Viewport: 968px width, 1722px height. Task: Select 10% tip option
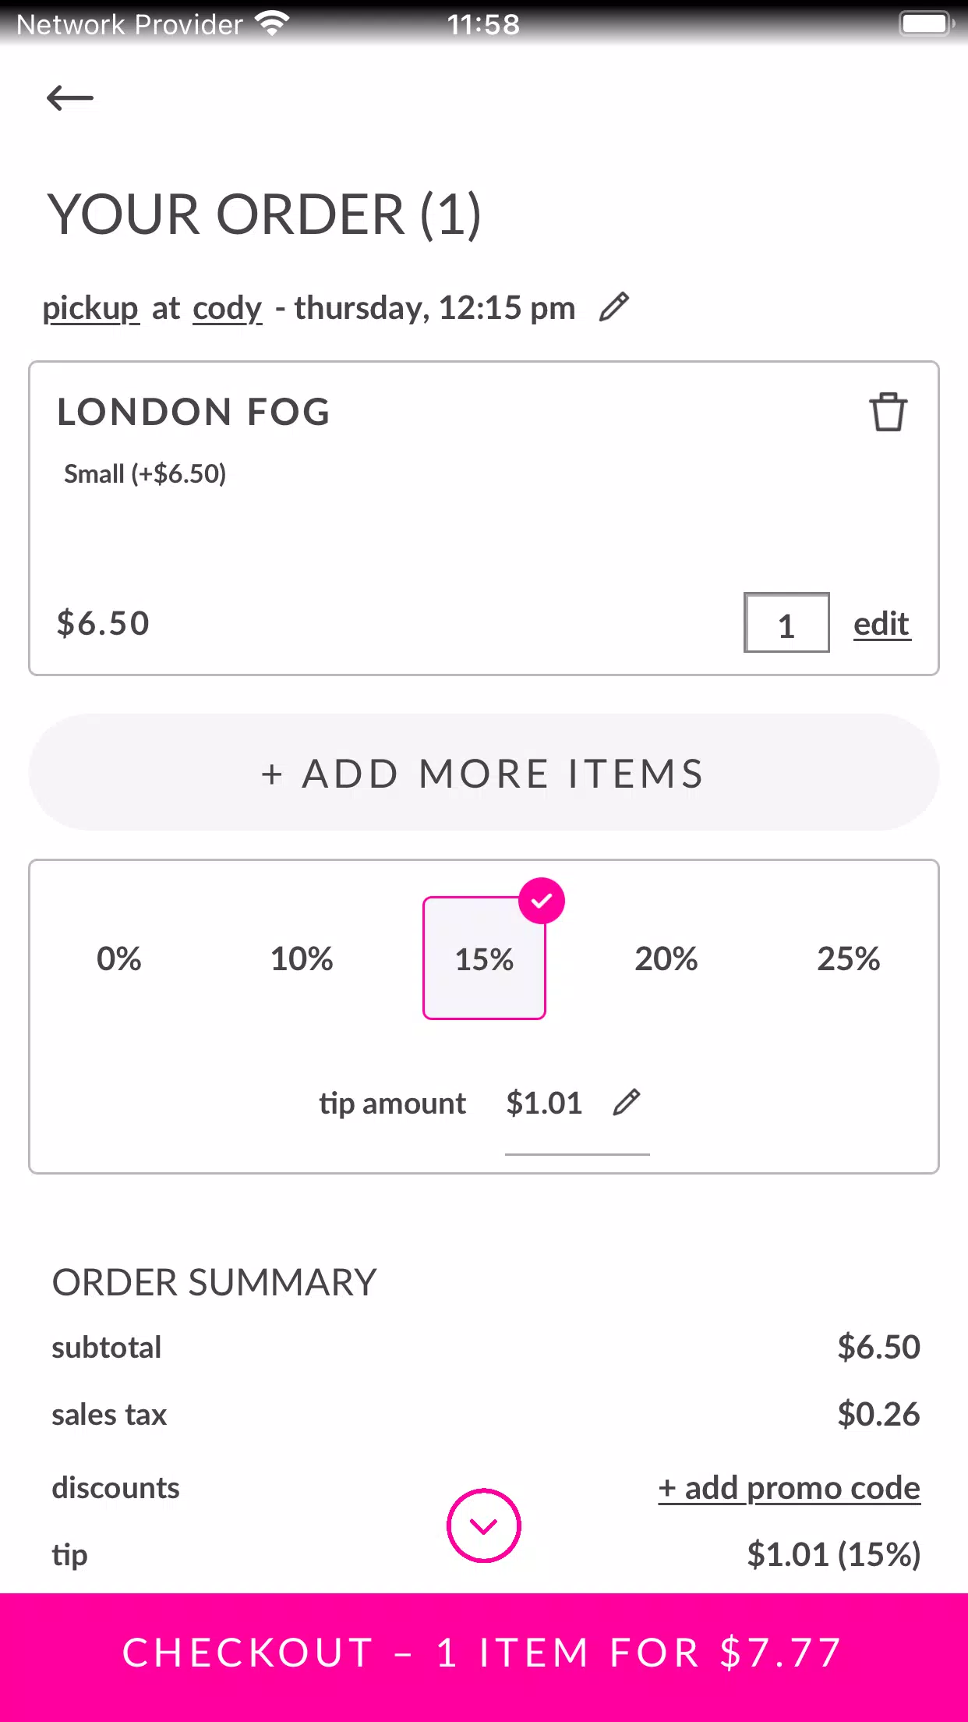pyautogui.click(x=302, y=958)
